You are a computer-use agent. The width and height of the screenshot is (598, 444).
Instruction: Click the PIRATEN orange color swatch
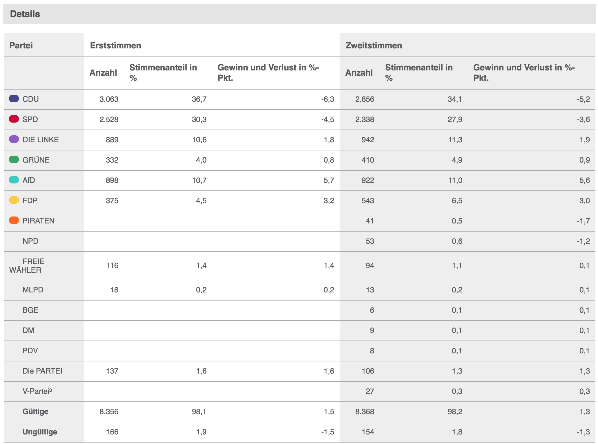[14, 220]
